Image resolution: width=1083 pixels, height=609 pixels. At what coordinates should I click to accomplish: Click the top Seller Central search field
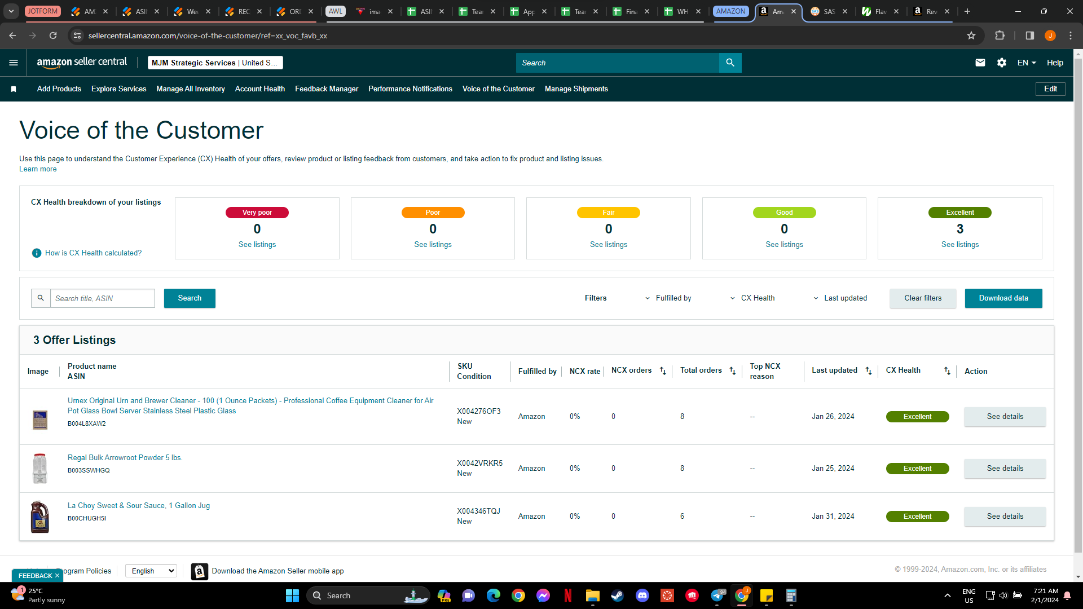click(618, 63)
